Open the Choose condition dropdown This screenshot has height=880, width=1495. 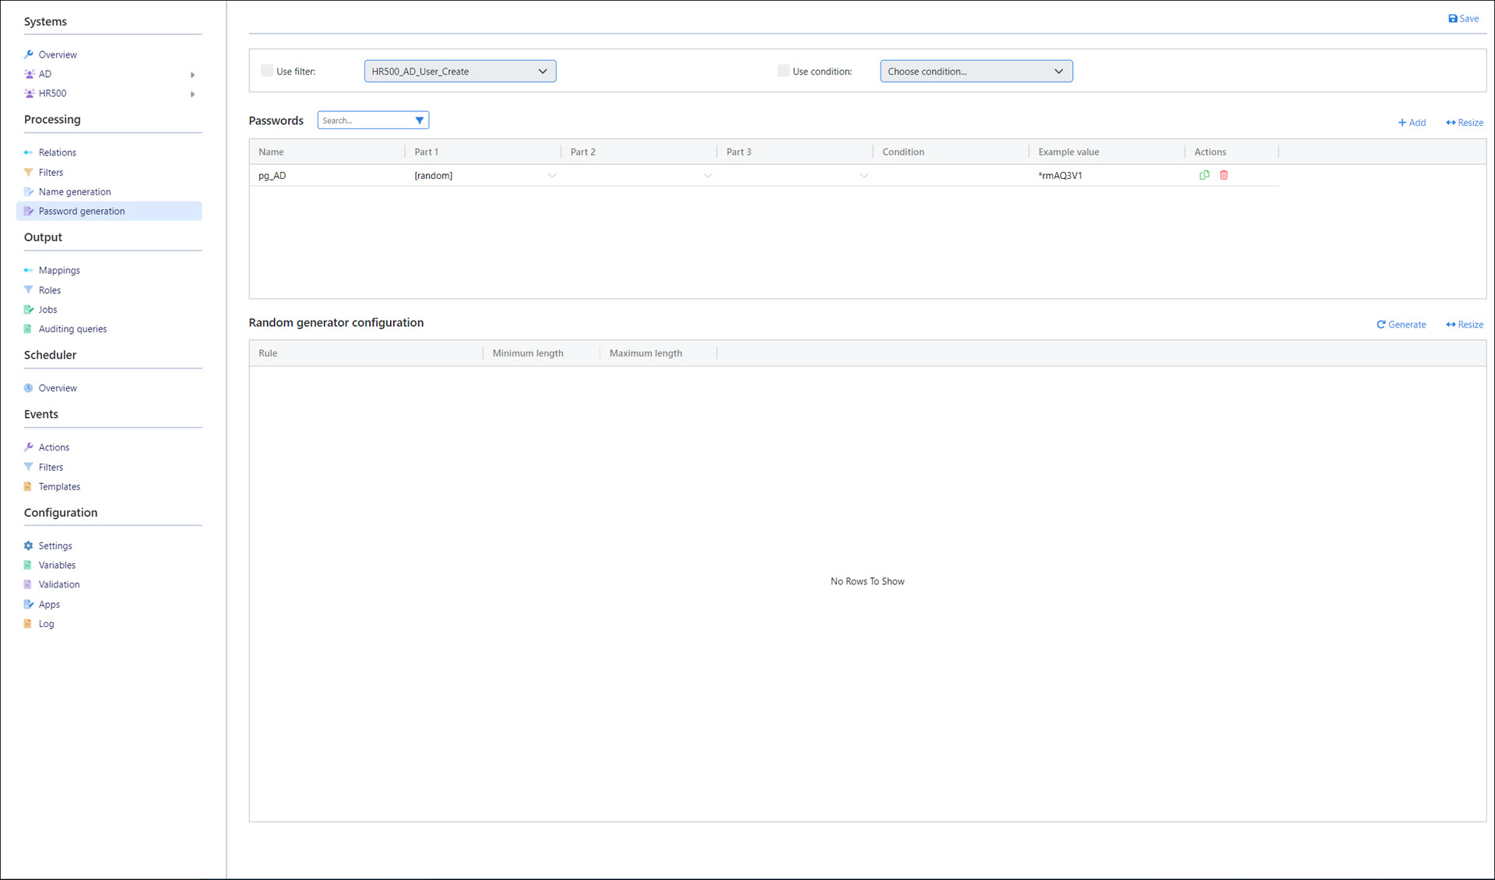point(976,71)
